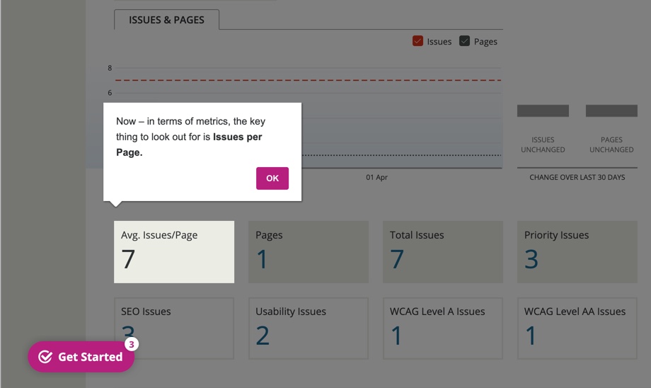
Task: Click the Change Over Last 30 Days label
Action: 577,177
